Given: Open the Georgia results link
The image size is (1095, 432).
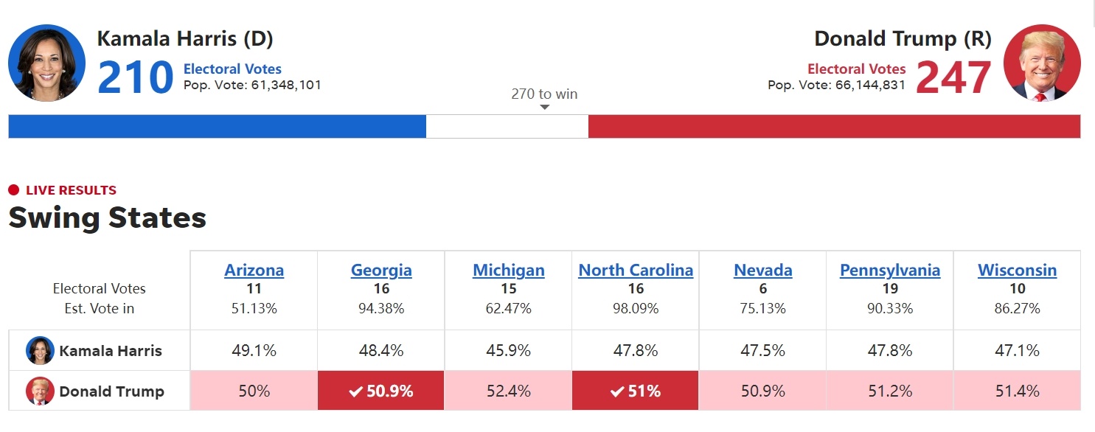Looking at the screenshot, I should click(x=381, y=271).
